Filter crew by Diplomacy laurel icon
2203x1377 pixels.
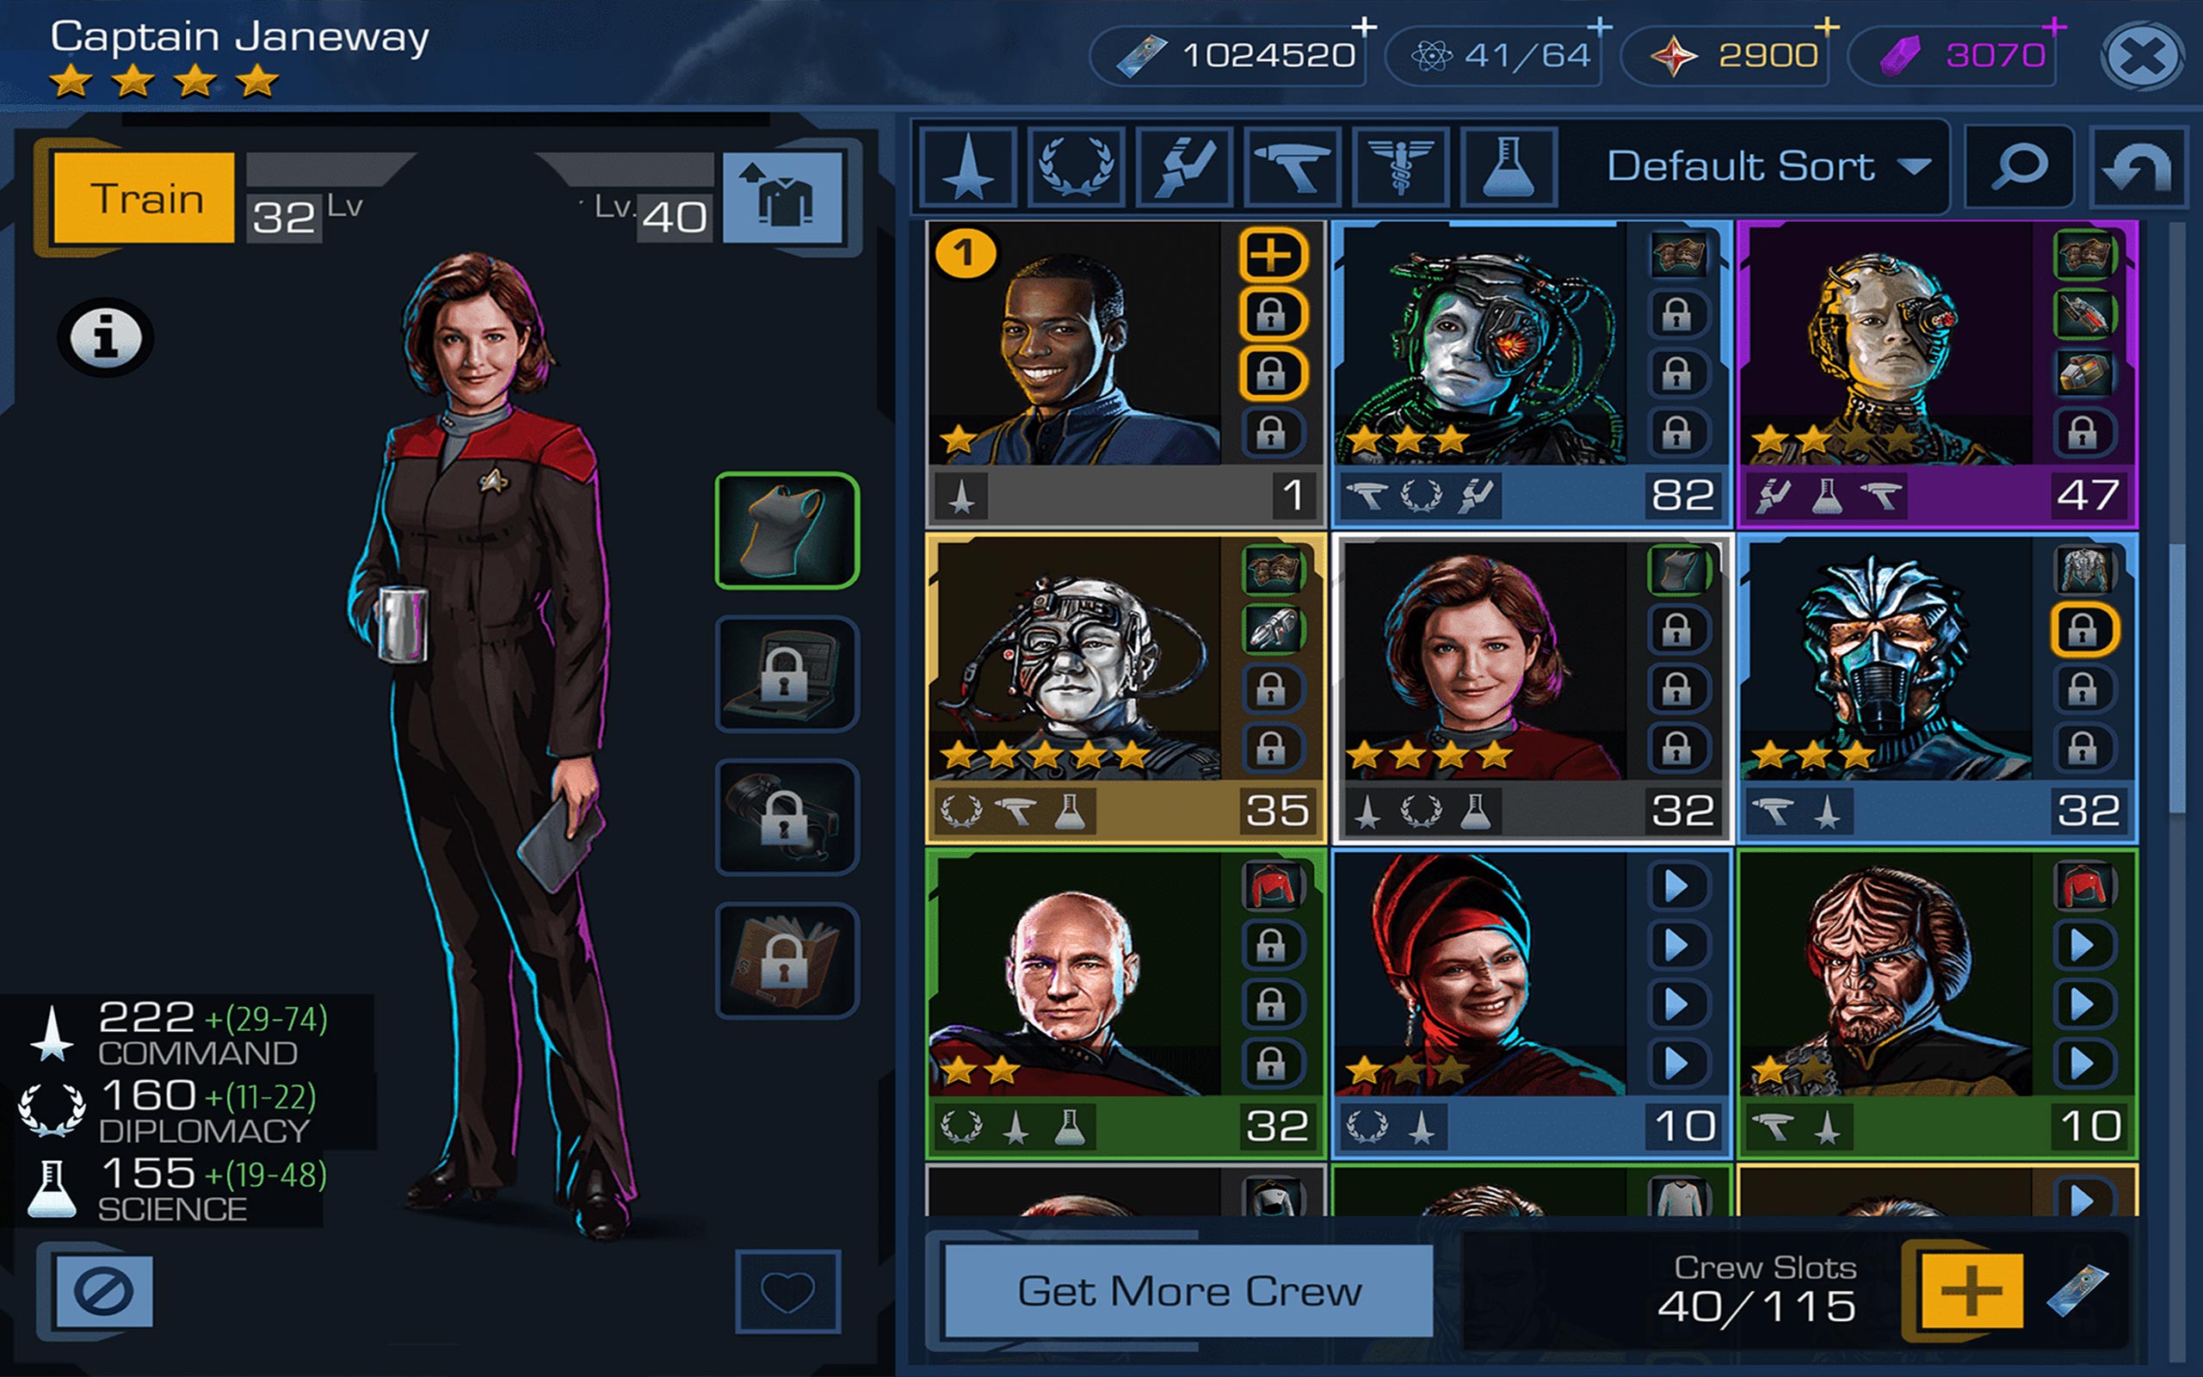coord(1076,168)
